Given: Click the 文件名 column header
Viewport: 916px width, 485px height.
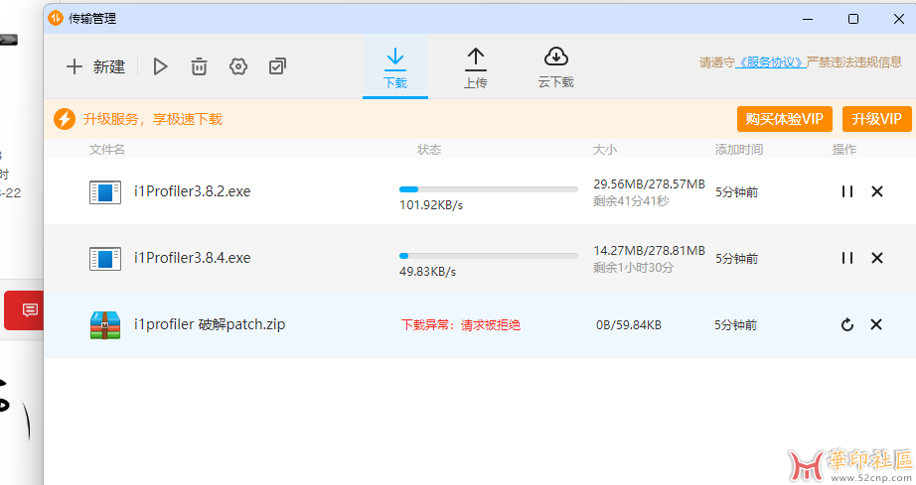Looking at the screenshot, I should point(107,150).
